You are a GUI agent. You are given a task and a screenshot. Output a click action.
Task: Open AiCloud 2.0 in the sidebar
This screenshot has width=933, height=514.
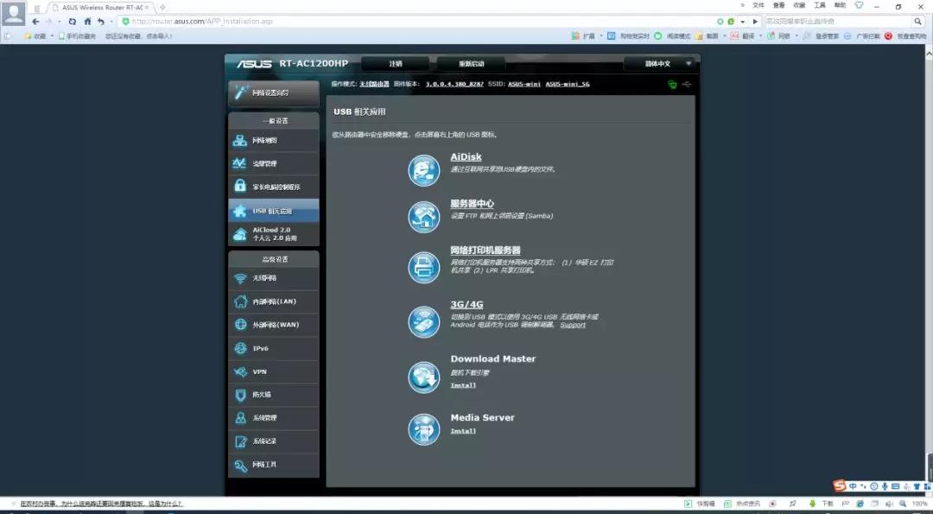[274, 234]
